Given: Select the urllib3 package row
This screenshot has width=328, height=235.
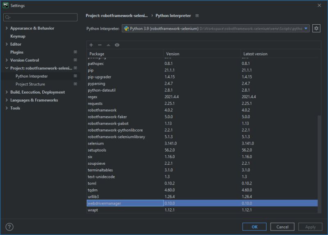Looking at the screenshot, I should coord(202,197).
